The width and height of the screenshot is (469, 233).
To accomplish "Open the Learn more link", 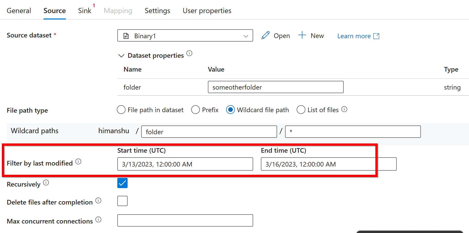I will point(354,36).
